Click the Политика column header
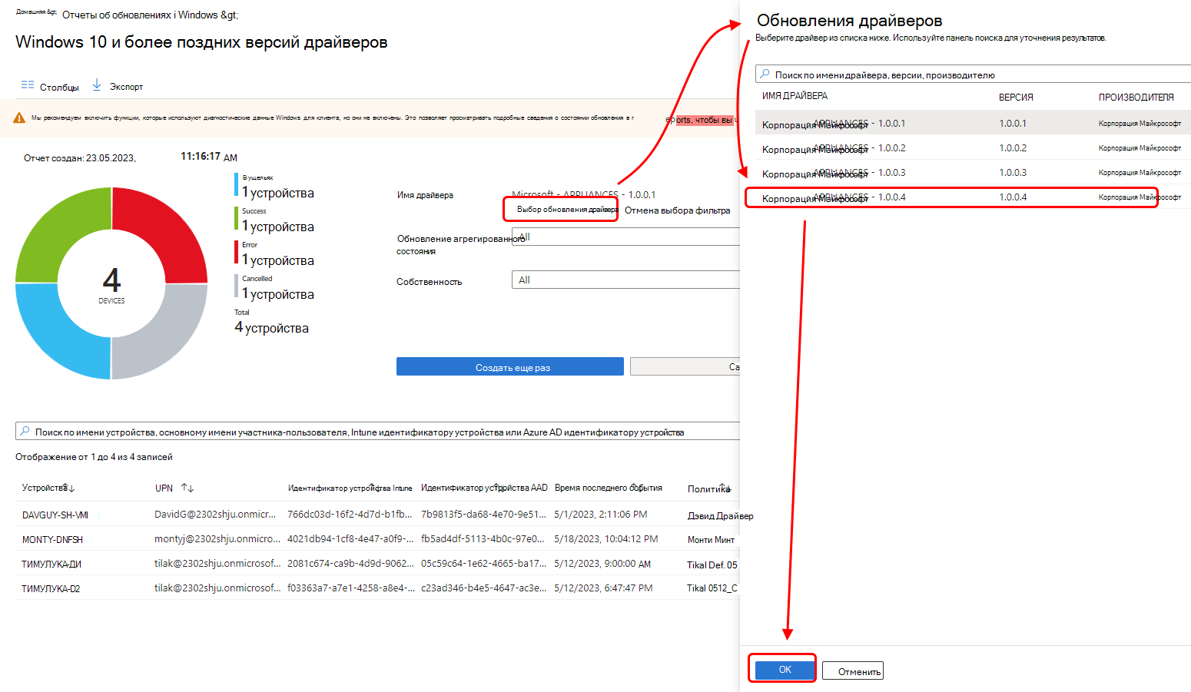 click(x=708, y=488)
